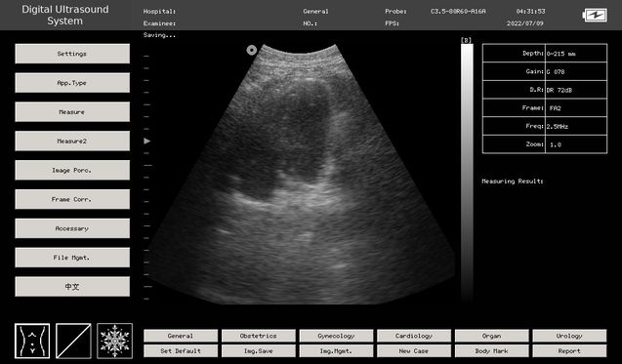Click the Depth value 0~215 mm
This screenshot has height=364, width=622.
[560, 54]
